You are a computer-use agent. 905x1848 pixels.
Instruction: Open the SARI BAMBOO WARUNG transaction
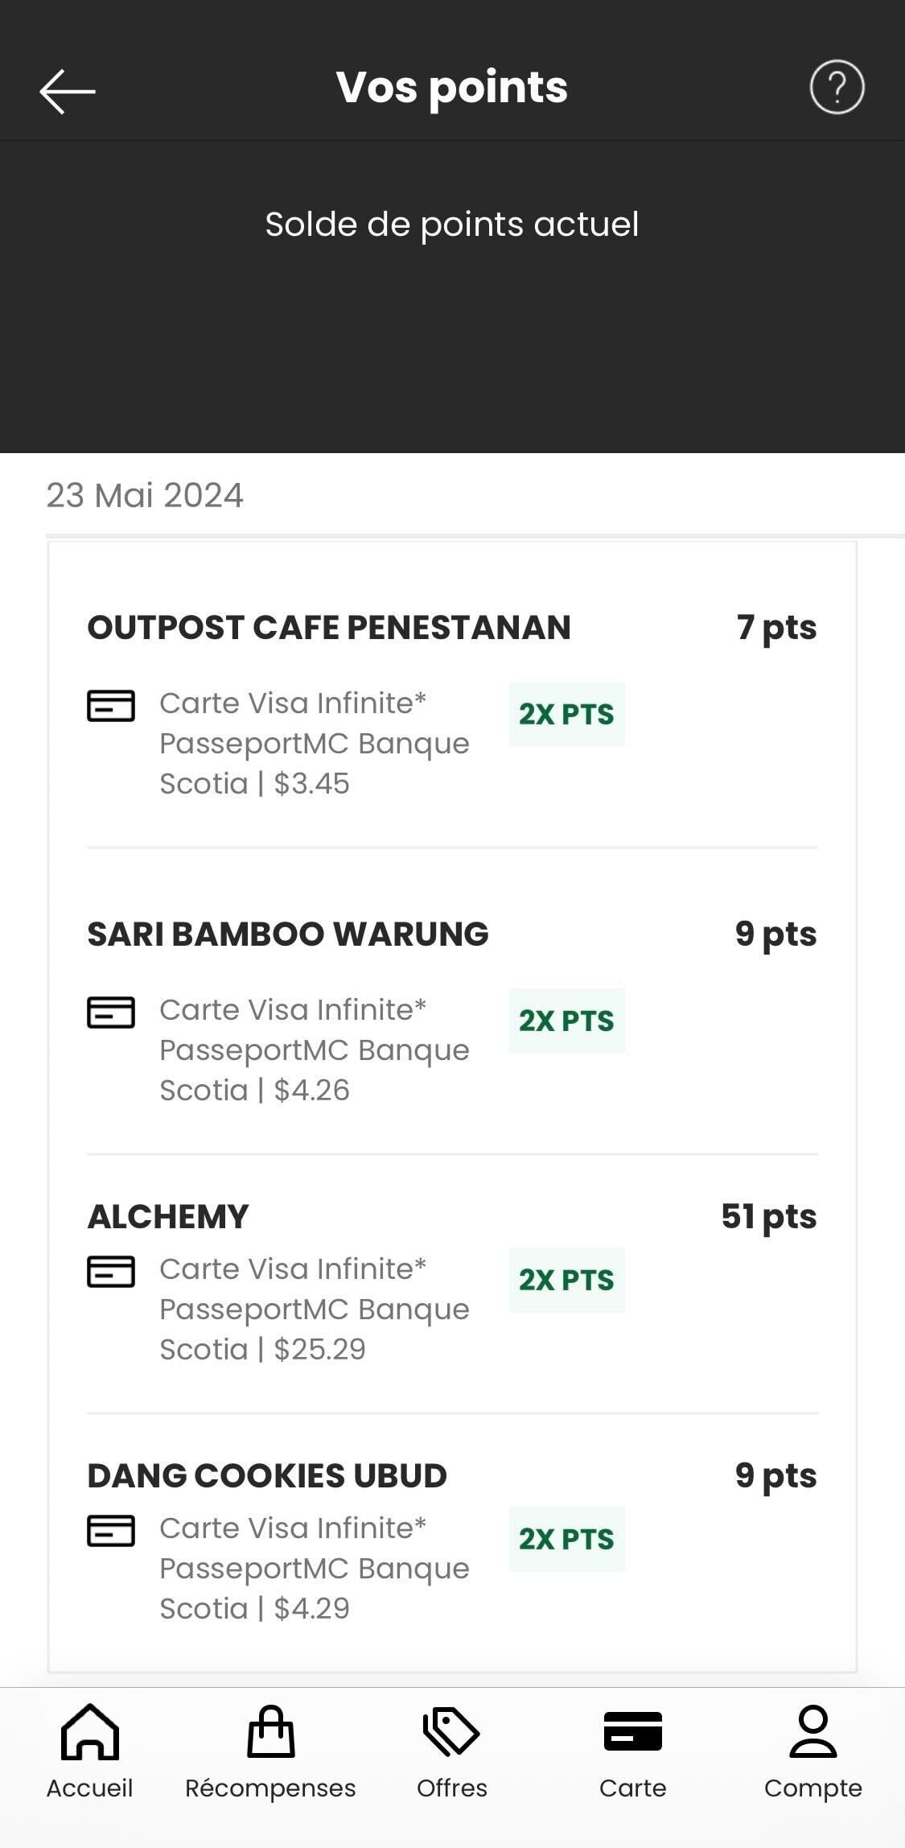[288, 934]
